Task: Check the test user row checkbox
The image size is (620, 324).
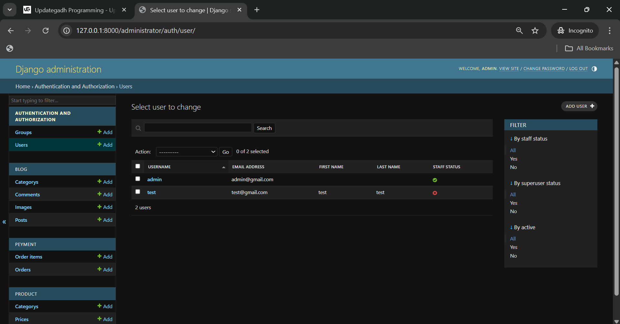Action: pos(138,192)
